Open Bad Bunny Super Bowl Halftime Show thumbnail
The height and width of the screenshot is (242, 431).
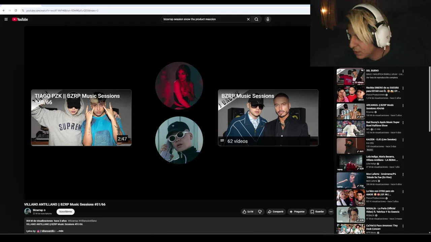coord(351,128)
